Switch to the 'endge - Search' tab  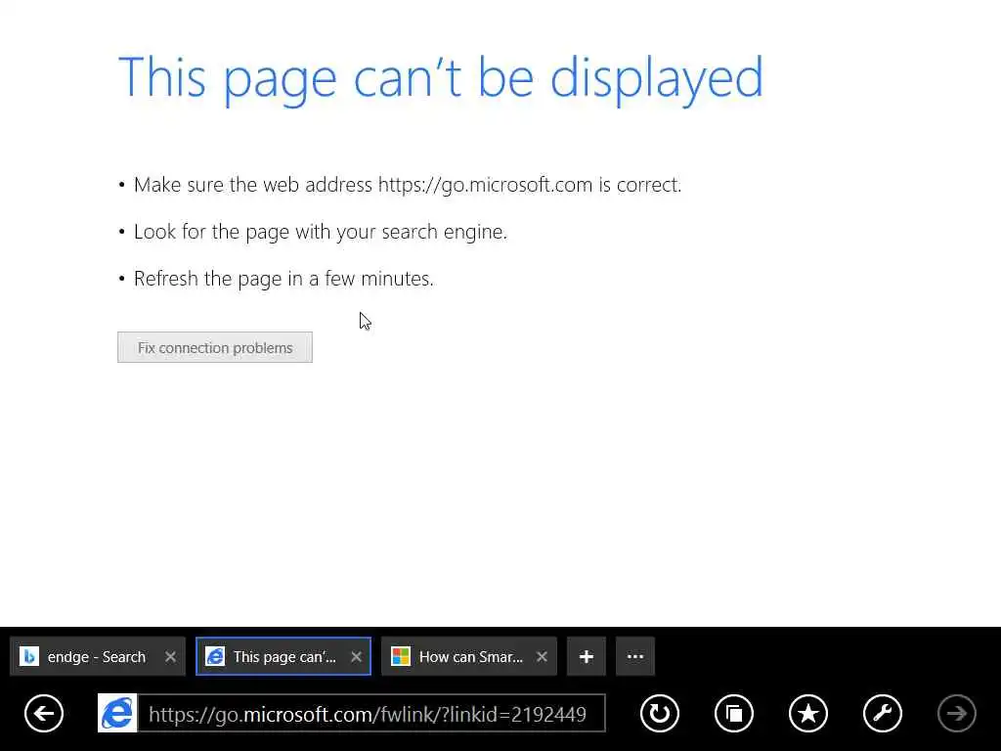(97, 656)
